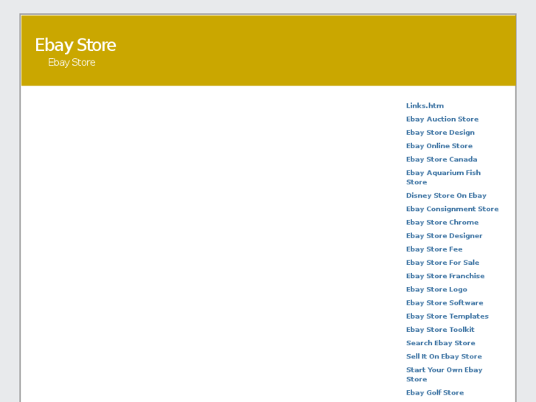Open Ebay Store Franchise link
Image resolution: width=536 pixels, height=402 pixels.
tap(445, 276)
